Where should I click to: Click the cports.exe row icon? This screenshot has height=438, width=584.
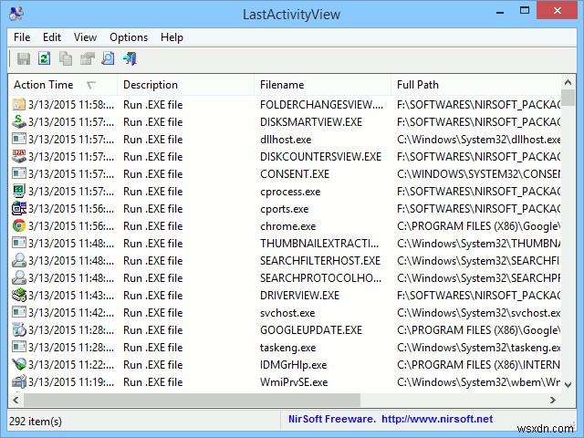18,209
